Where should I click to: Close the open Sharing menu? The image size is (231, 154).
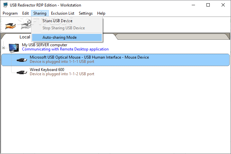click(40, 13)
